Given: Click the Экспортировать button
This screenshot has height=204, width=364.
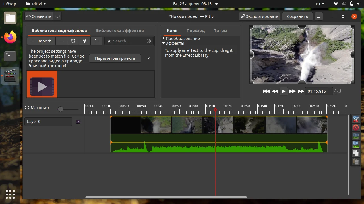Looking at the screenshot, I should coord(259,16).
